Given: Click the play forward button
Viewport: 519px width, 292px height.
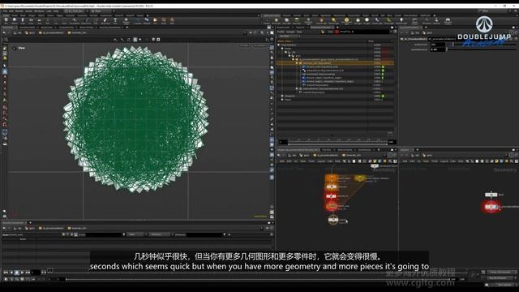Looking at the screenshot, I should [22, 273].
